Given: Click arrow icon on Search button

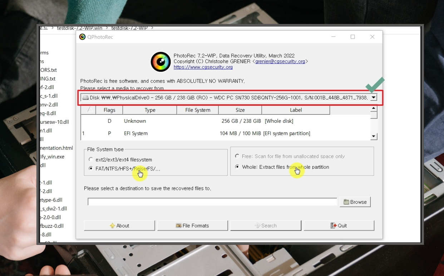Looking at the screenshot, I should pos(257,226).
